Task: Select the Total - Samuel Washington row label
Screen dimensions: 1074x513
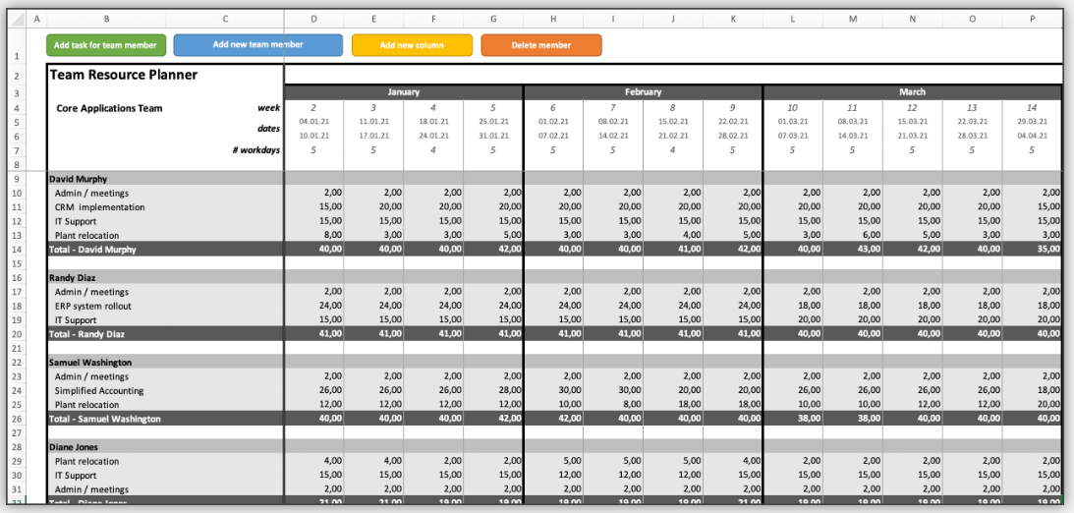Action: 104,419
